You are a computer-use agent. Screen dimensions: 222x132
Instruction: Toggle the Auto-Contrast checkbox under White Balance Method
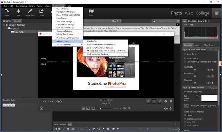pos(185,125)
